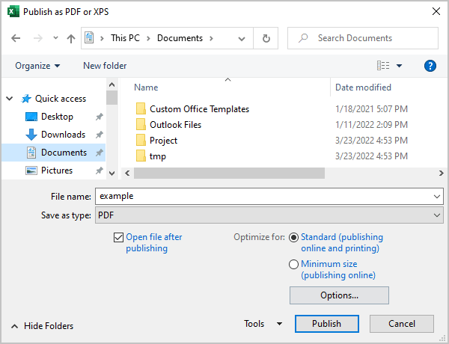Click Documents in the address breadcrumb
Screen dimensions: 449x344
[180, 38]
